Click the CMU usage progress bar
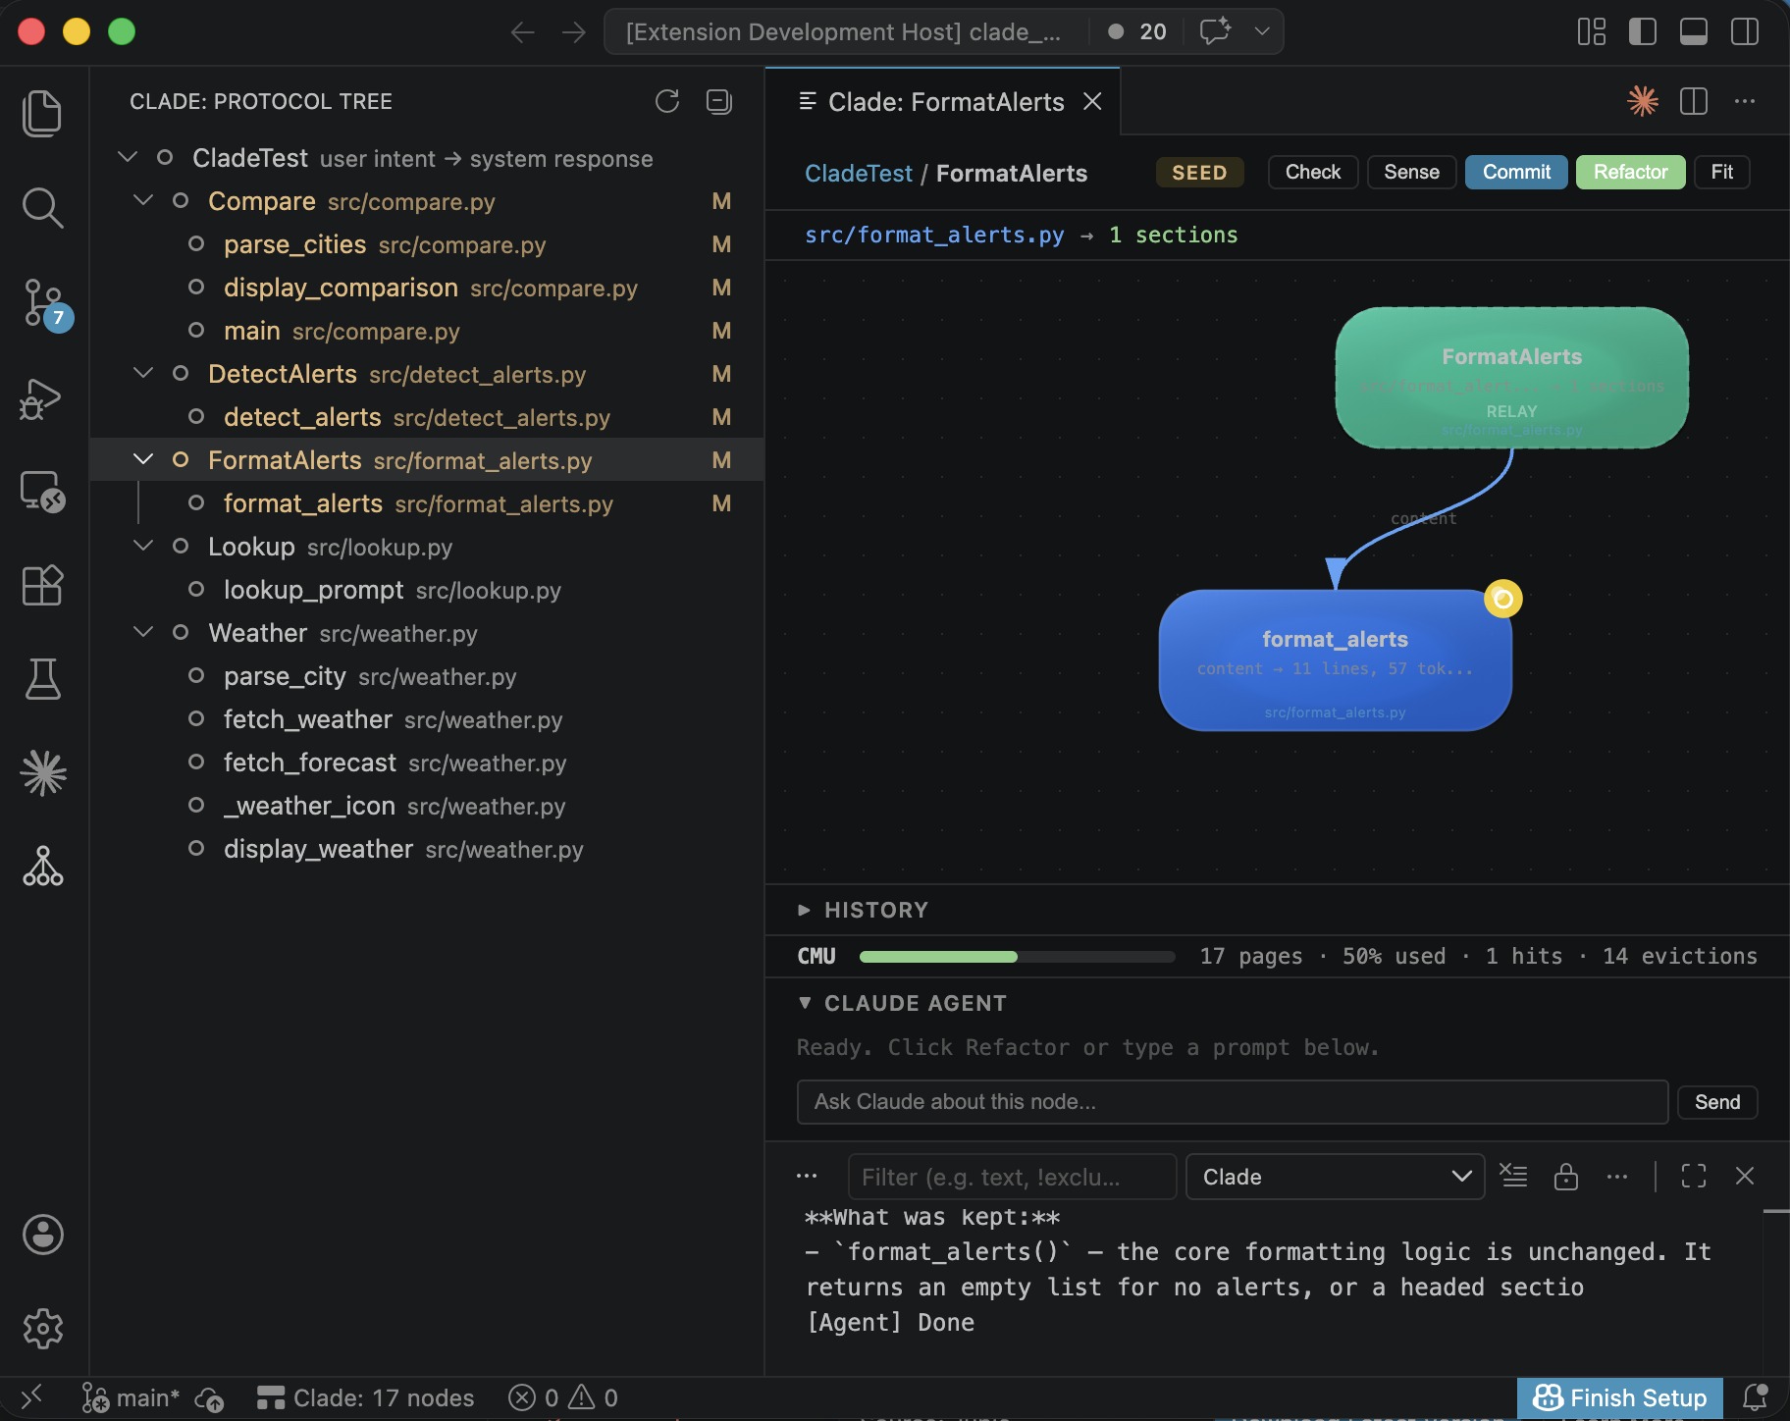Image resolution: width=1790 pixels, height=1421 pixels. pos(1016,956)
